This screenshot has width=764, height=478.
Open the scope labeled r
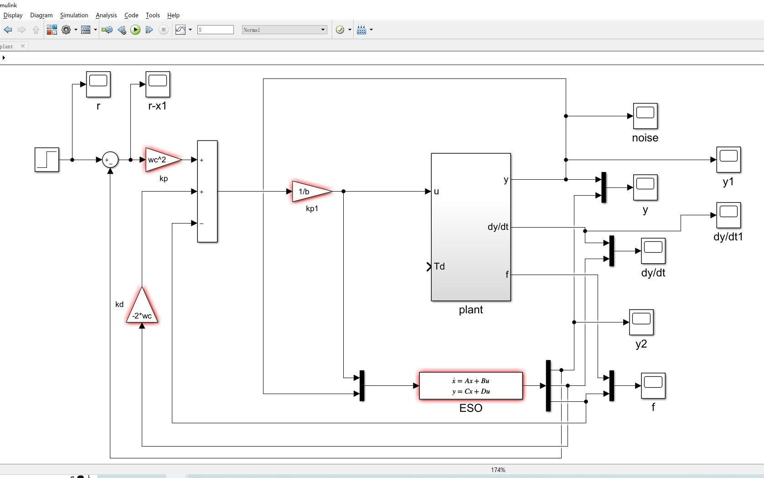coord(98,84)
